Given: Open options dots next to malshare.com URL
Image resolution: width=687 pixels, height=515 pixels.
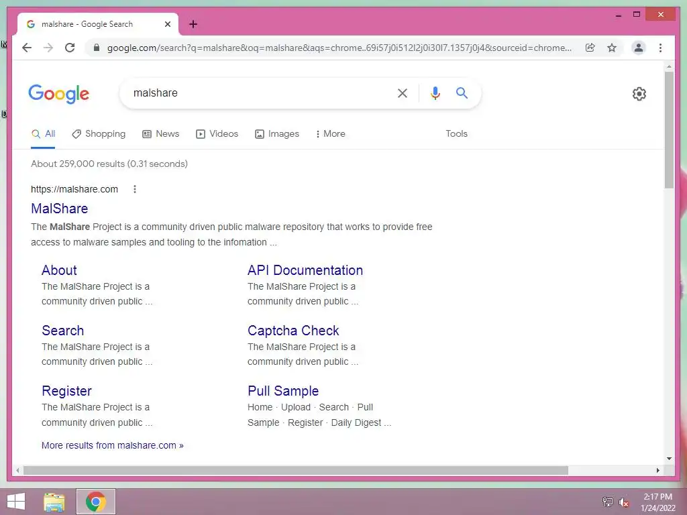Looking at the screenshot, I should click(x=134, y=189).
